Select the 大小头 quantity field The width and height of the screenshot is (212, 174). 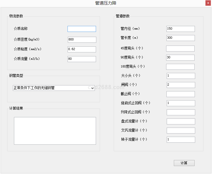181,76
